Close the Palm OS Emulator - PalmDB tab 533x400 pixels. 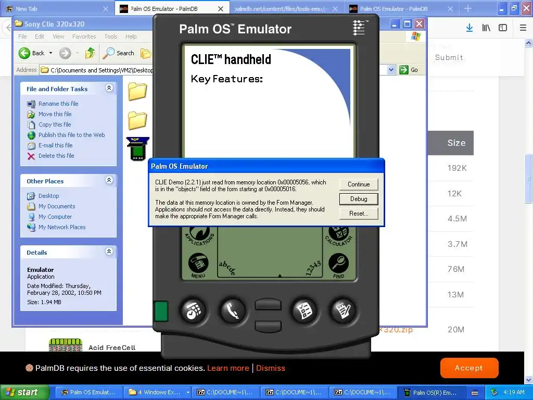click(x=221, y=9)
